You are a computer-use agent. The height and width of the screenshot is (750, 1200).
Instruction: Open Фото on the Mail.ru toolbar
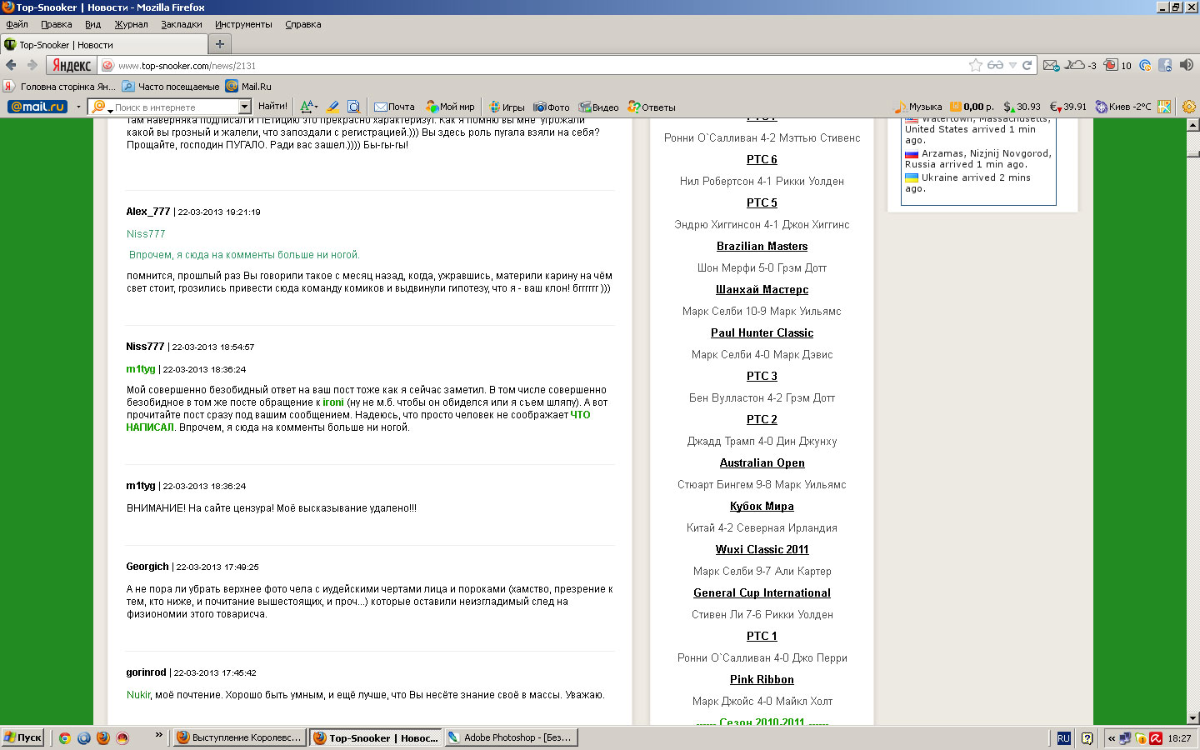pyautogui.click(x=552, y=107)
